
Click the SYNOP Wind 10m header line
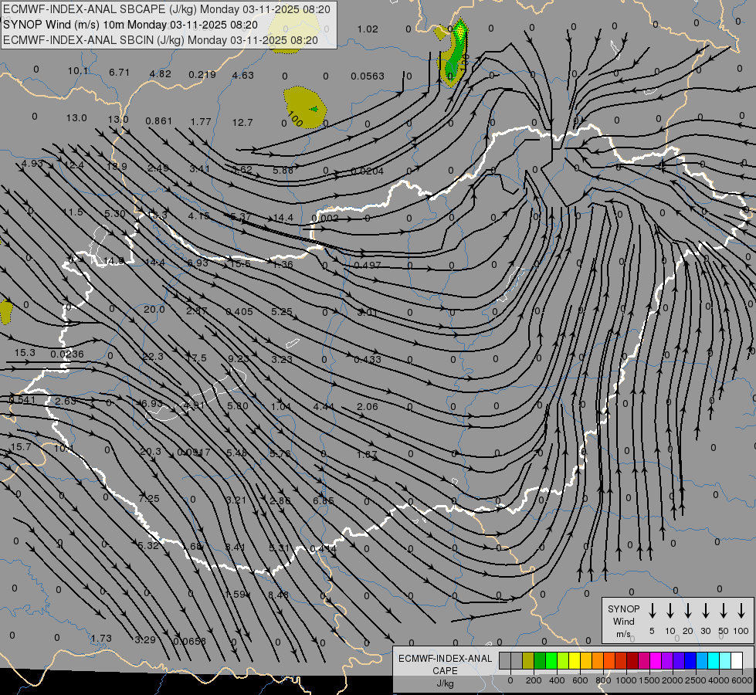pos(131,25)
